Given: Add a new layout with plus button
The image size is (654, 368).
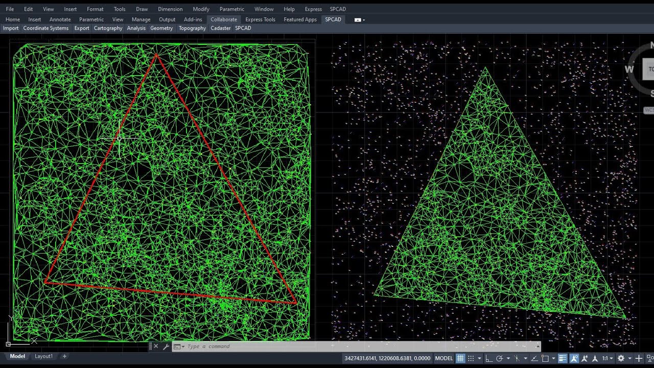Looking at the screenshot, I should point(64,356).
